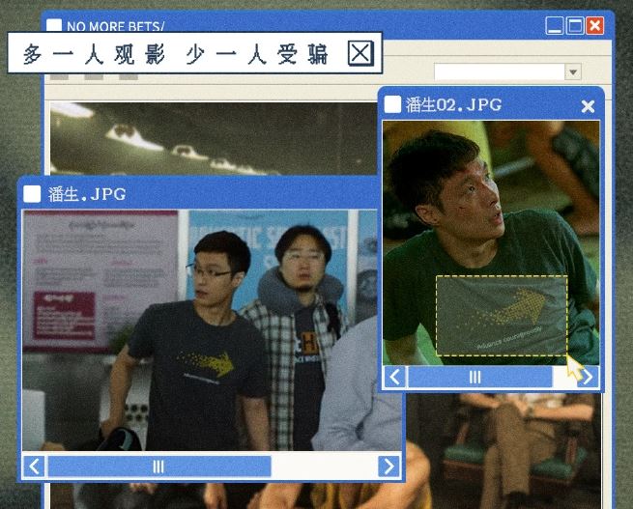The height and width of the screenshot is (509, 633).
Task: Close the NO MORE BETS window
Action: pyautogui.click(x=594, y=26)
